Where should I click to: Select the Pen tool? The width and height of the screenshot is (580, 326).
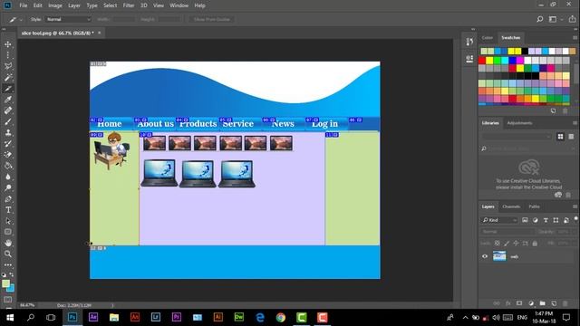click(x=8, y=199)
